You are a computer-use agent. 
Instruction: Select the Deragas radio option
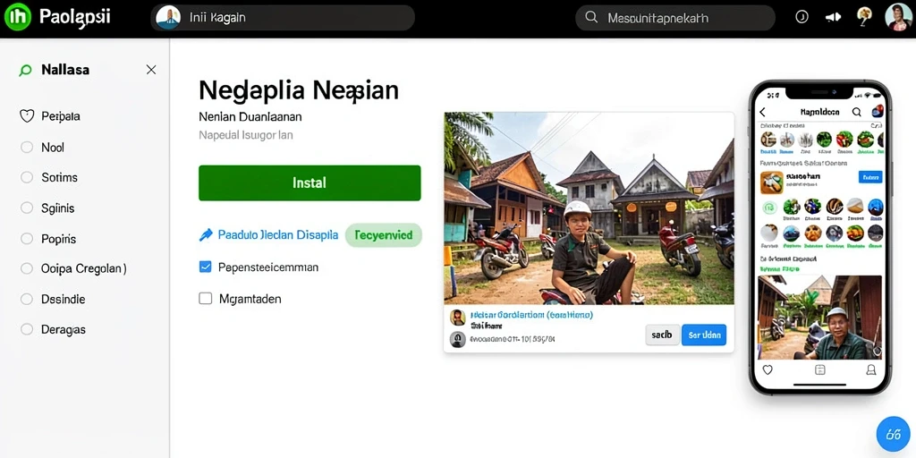click(27, 329)
